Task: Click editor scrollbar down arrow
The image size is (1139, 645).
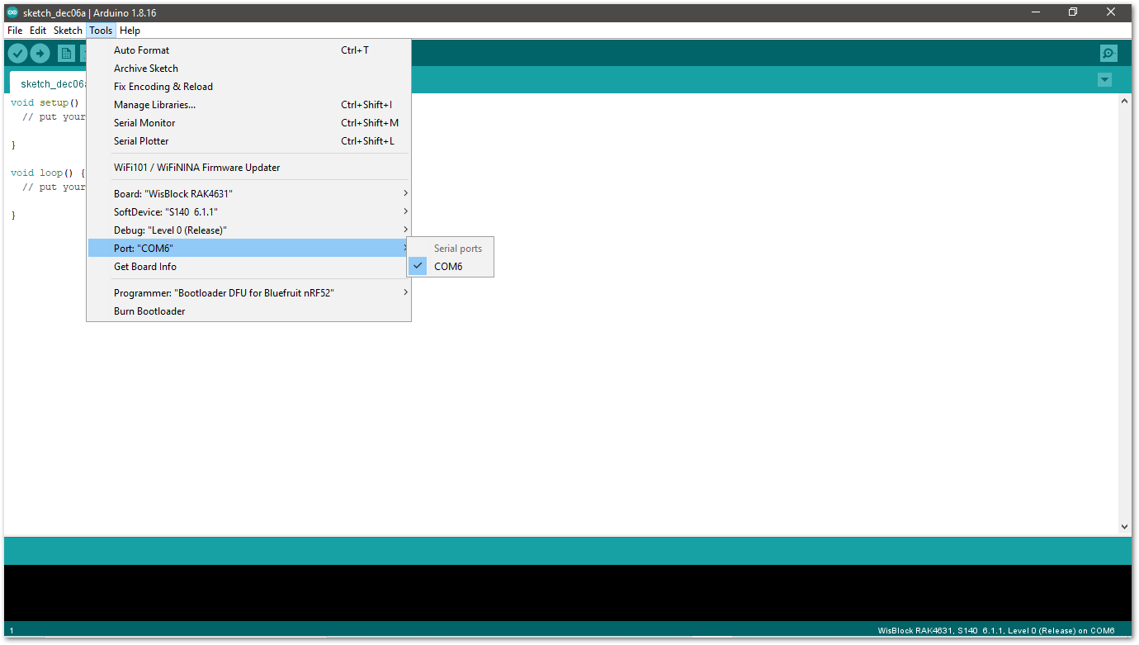Action: 1124,526
